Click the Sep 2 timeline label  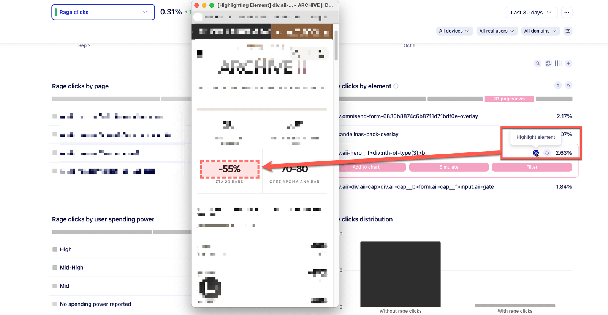pyautogui.click(x=84, y=45)
